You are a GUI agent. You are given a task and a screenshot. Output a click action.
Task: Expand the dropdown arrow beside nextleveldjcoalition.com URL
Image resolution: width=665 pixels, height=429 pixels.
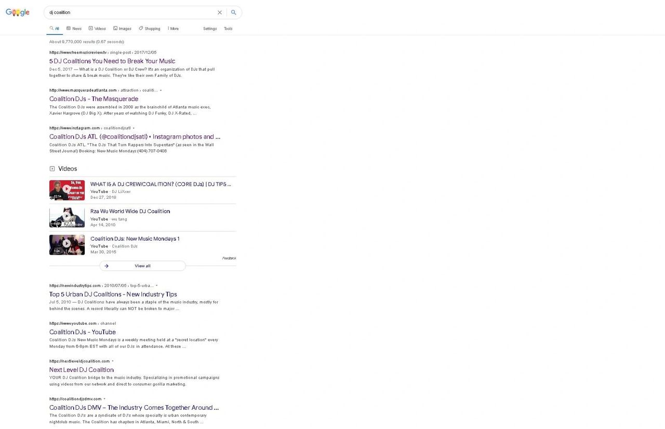click(x=113, y=361)
